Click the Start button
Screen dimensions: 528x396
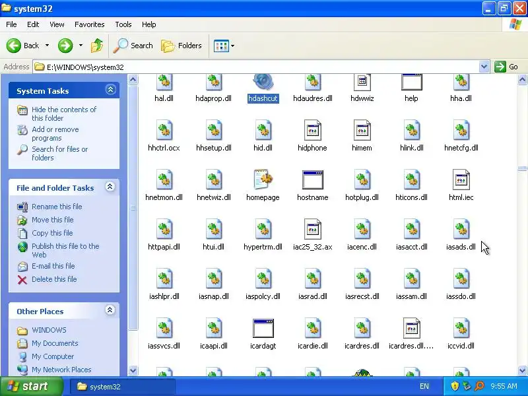(32, 386)
